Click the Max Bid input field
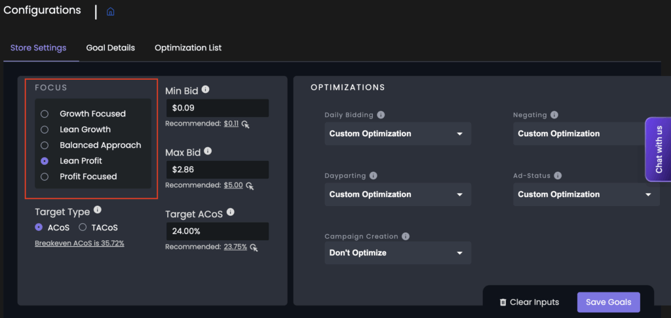Screen dimensions: 671x318 coord(217,169)
